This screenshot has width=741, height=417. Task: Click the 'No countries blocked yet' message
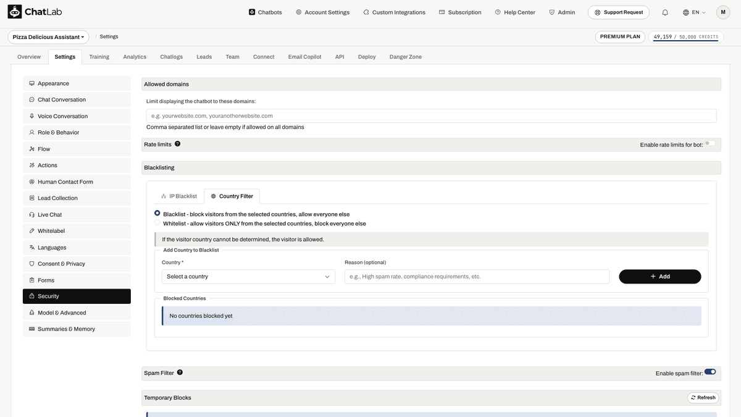point(432,316)
